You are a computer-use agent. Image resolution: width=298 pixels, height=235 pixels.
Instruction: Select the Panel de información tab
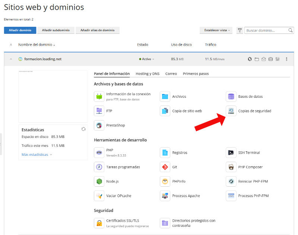coord(112,74)
